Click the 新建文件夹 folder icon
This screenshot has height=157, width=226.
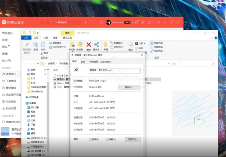(105, 45)
